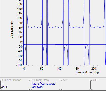Click the x-axis tick label '100'
Image resolution: width=106 pixels, height=91 pixels.
tap(59, 69)
